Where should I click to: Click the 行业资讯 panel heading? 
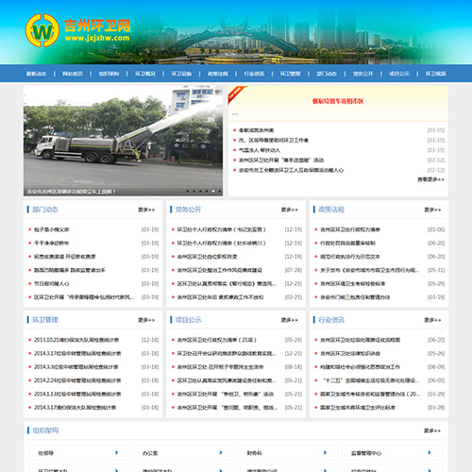331,320
